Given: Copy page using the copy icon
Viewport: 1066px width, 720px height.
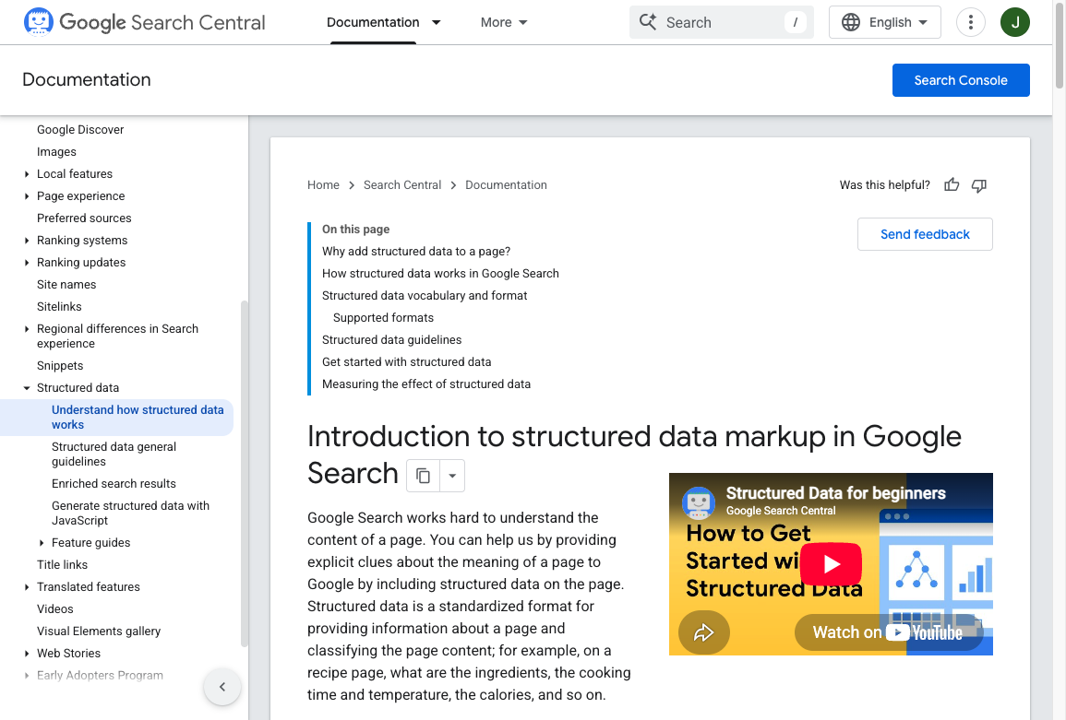Looking at the screenshot, I should (423, 476).
